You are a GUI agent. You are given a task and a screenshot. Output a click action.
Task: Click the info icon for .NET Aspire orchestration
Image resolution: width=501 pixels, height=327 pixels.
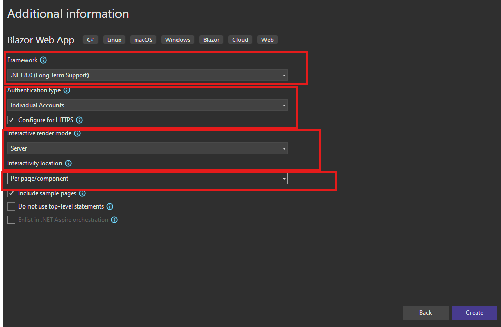(114, 220)
